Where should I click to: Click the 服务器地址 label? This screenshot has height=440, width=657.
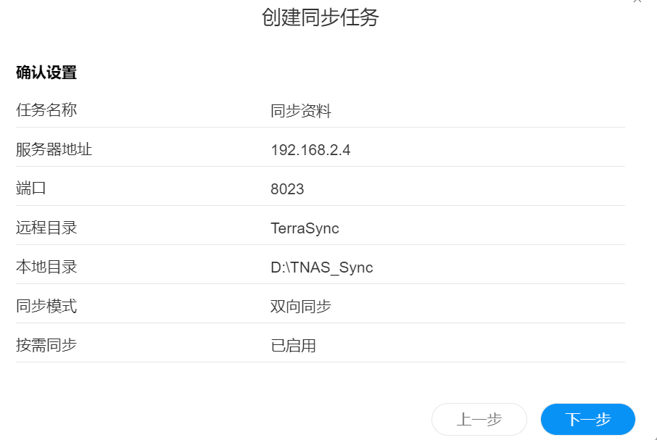[54, 149]
